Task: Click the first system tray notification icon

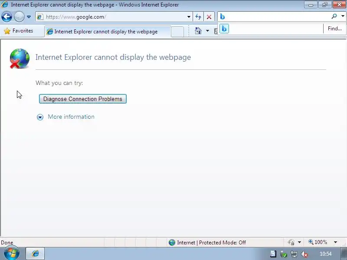Action: (273, 254)
